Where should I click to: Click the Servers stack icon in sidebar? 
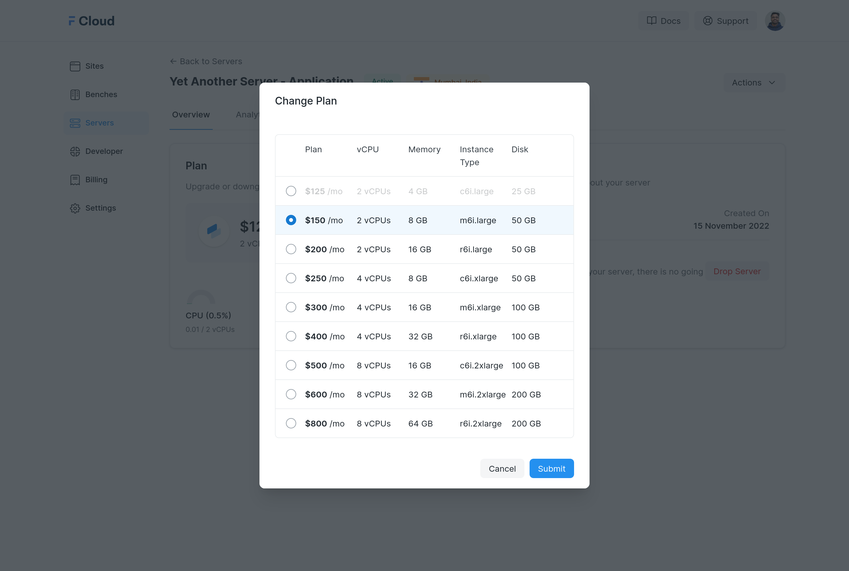pyautogui.click(x=75, y=123)
